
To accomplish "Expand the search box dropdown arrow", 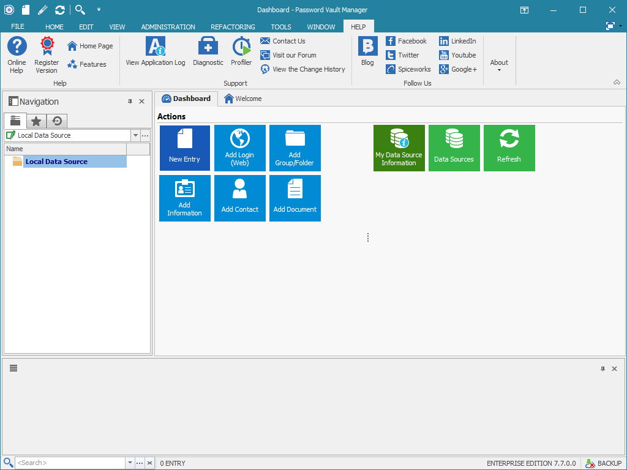I will [130, 463].
